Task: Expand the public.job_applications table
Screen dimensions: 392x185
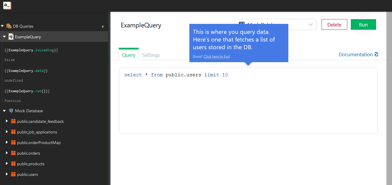Action: click(7, 132)
